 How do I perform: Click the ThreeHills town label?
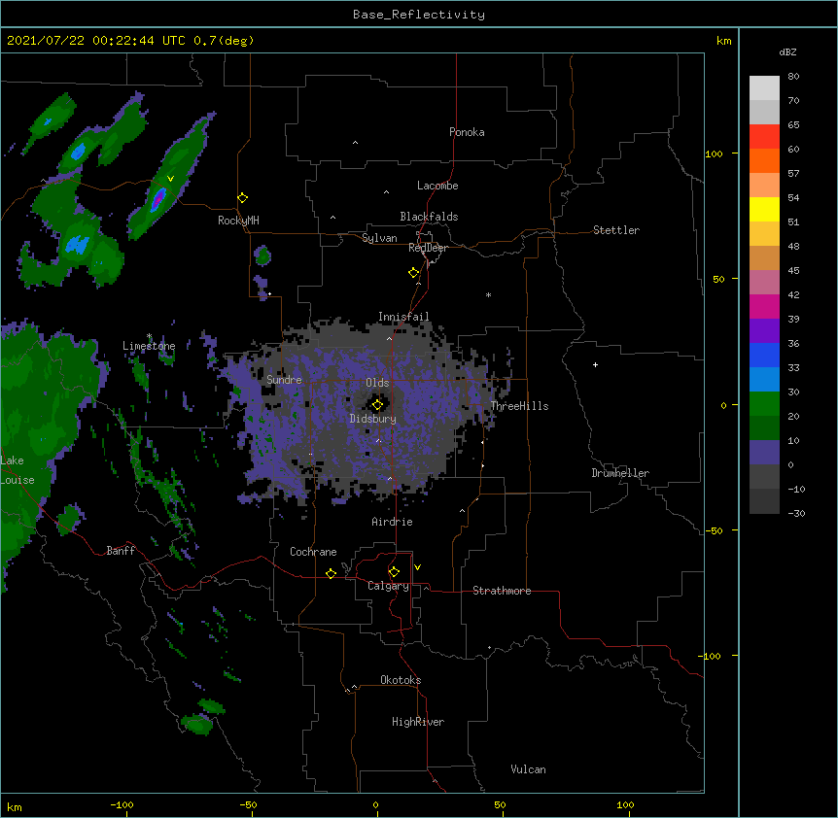(519, 406)
